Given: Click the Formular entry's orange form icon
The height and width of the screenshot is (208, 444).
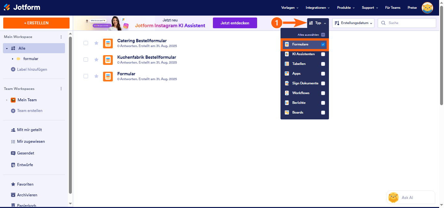Looking at the screenshot, I should click(108, 76).
